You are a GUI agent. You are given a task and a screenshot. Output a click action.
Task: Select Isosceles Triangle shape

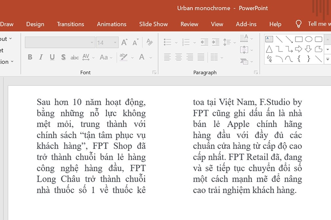coord(269,49)
